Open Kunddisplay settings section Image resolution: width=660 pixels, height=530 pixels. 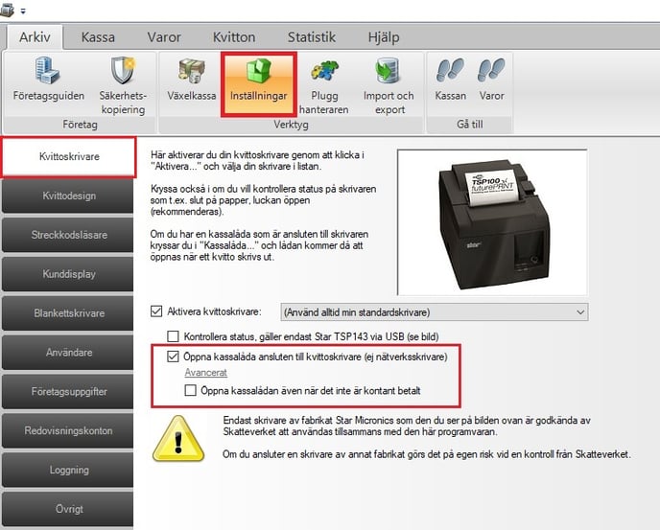68,274
